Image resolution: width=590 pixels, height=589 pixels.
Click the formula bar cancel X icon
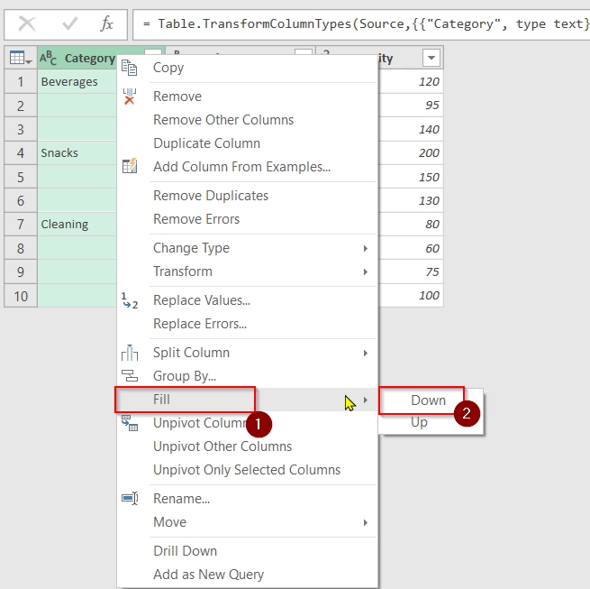coord(27,24)
